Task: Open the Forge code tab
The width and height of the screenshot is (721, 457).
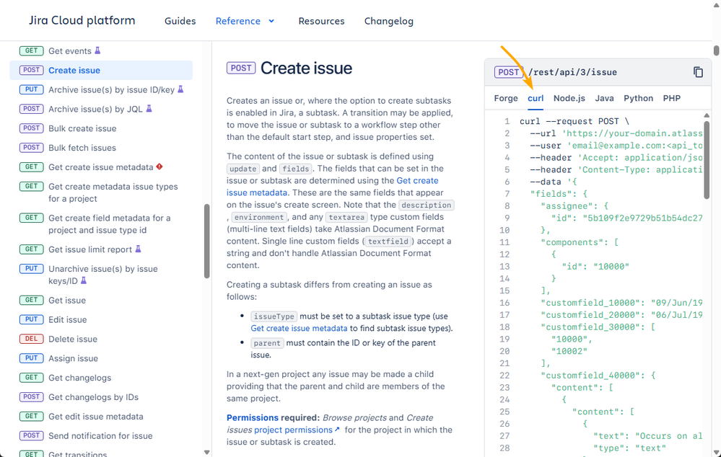Action: (506, 98)
